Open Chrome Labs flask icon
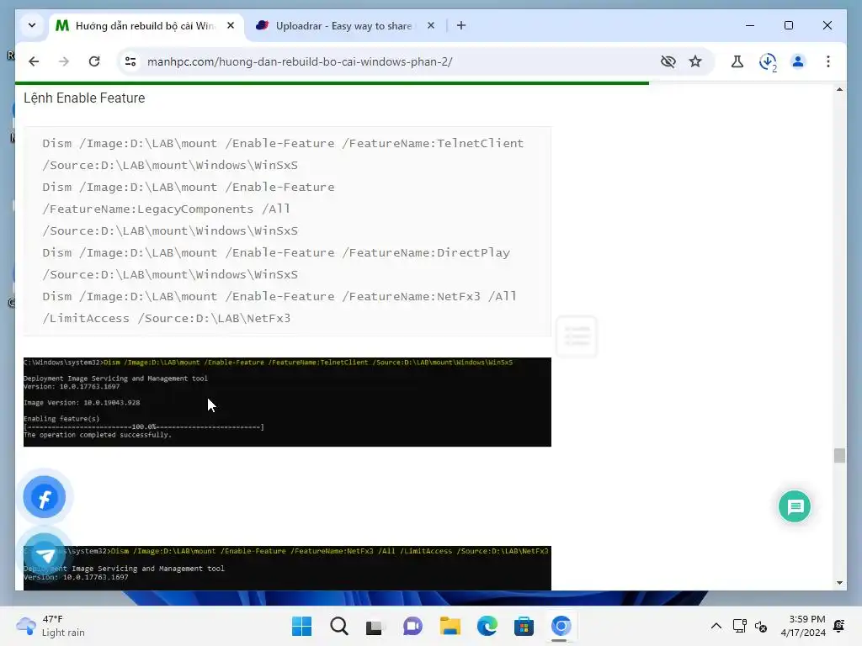The height and width of the screenshot is (646, 862). (737, 61)
